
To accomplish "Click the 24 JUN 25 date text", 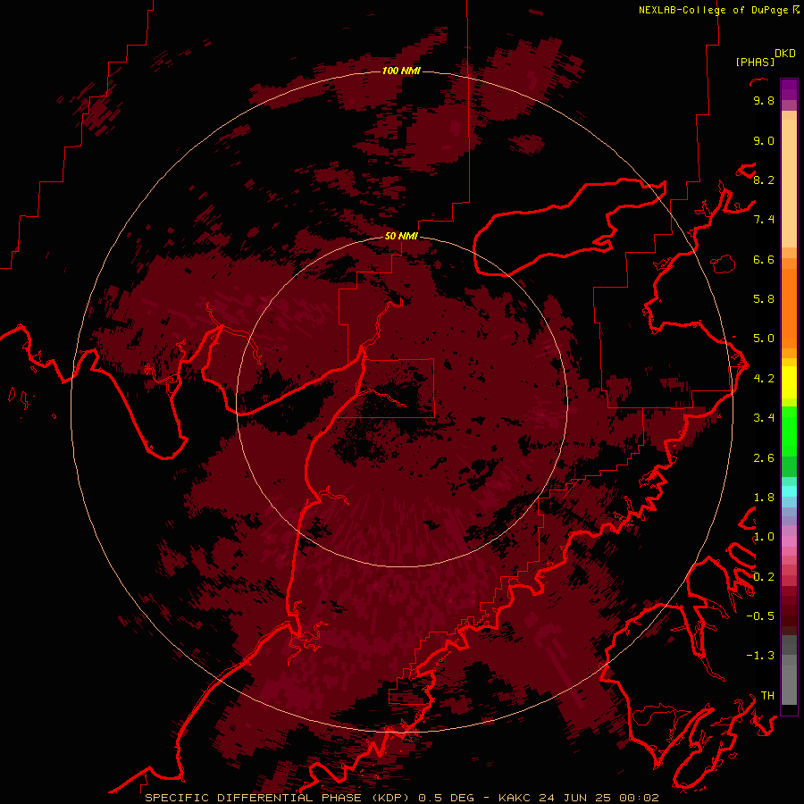I will [574, 798].
